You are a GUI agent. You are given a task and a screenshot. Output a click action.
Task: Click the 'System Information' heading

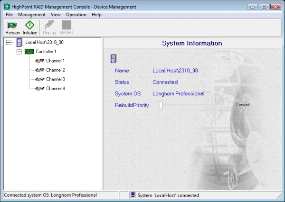pyautogui.click(x=192, y=43)
